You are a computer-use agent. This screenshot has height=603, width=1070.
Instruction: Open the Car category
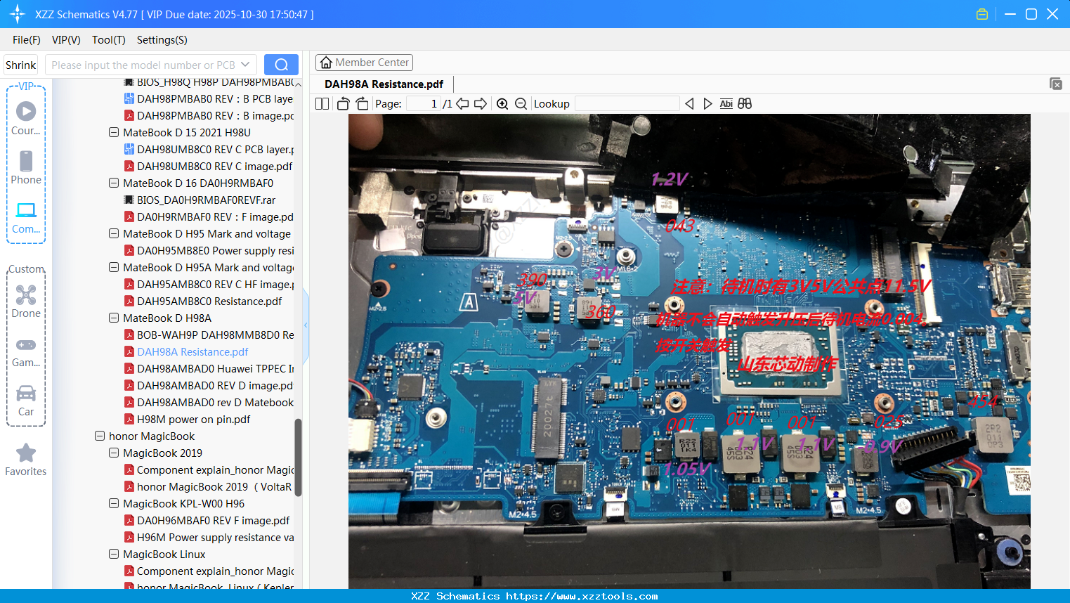(26, 401)
